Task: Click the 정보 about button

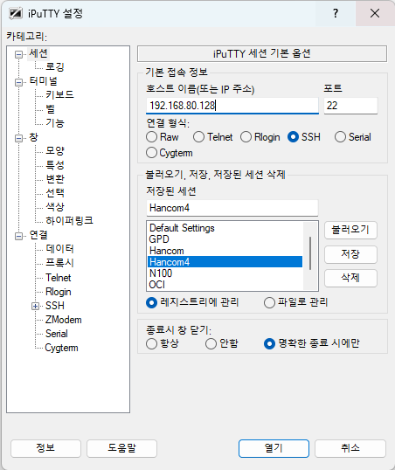Action: coord(45,448)
